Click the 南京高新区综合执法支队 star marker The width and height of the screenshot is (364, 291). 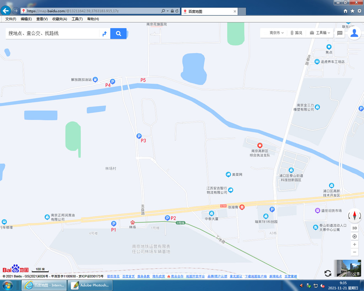point(260,146)
